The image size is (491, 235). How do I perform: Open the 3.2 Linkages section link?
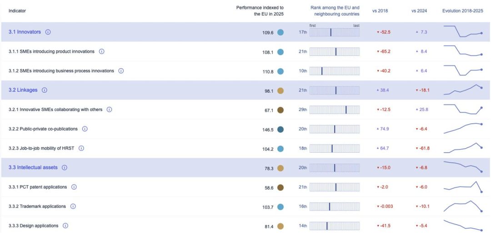23,90
